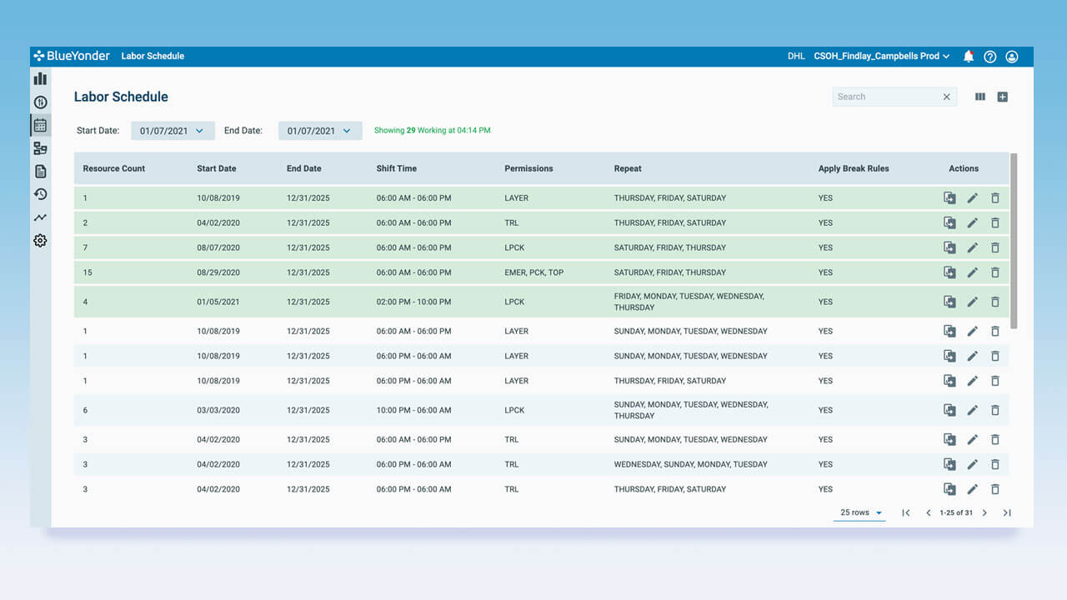
Task: Open the document report sidebar icon
Action: point(40,172)
